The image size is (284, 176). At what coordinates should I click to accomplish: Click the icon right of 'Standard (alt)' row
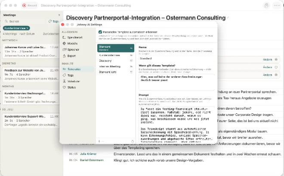[131, 72]
